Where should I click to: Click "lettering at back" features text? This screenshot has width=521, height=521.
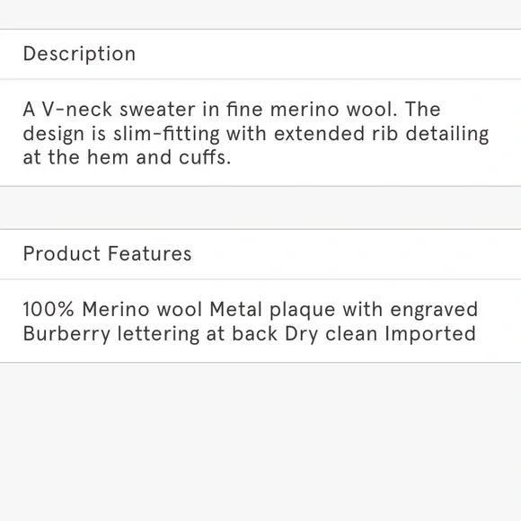point(198,334)
